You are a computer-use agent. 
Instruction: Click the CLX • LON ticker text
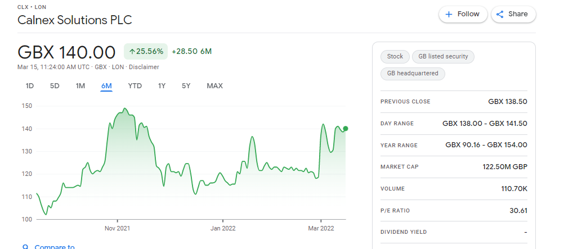coord(32,7)
